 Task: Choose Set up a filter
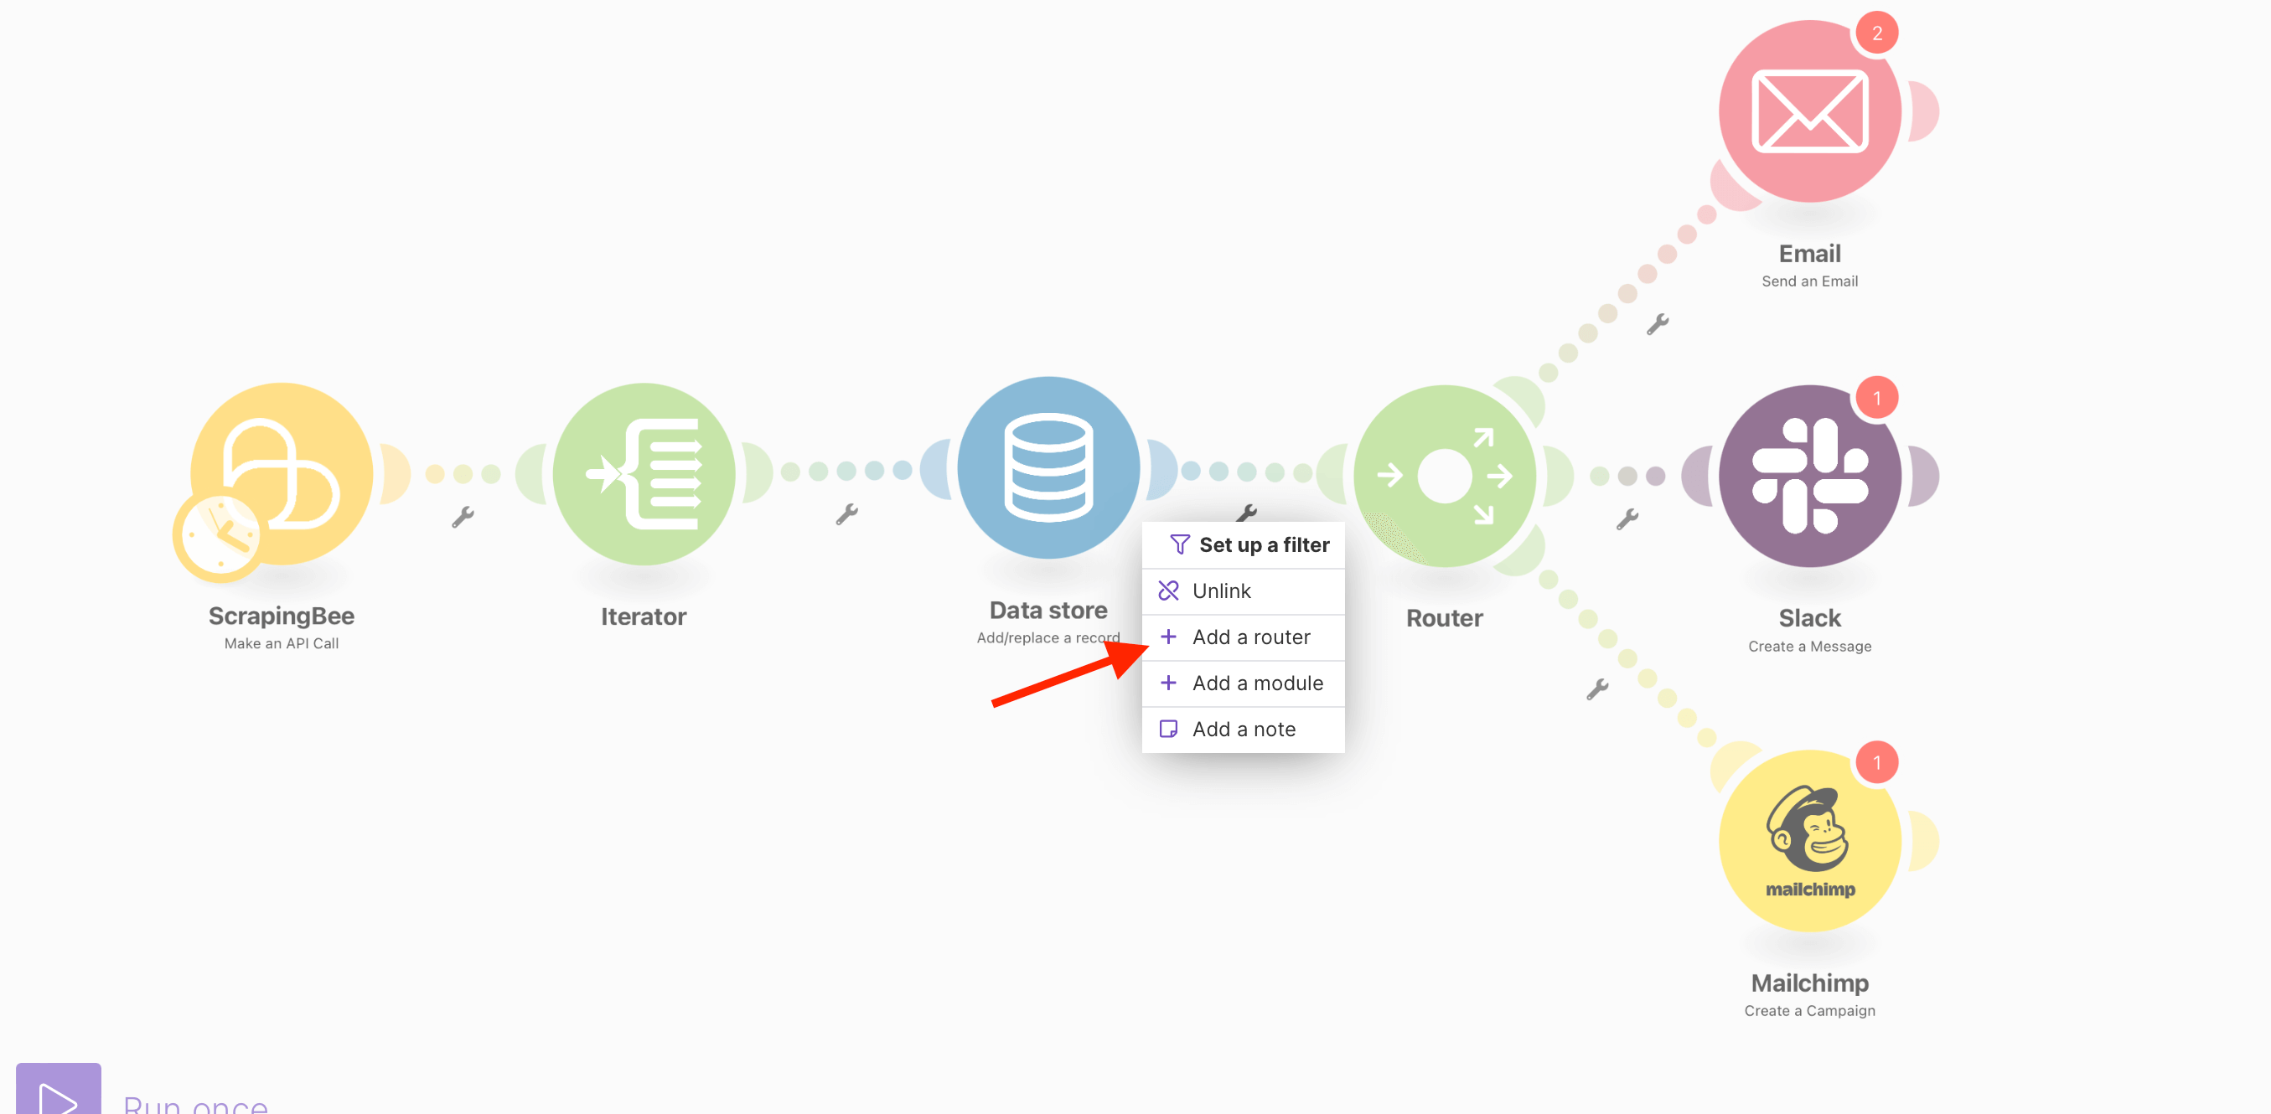[x=1243, y=544]
